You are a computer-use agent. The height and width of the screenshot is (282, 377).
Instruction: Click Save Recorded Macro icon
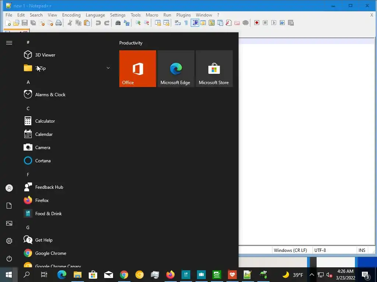(291, 23)
